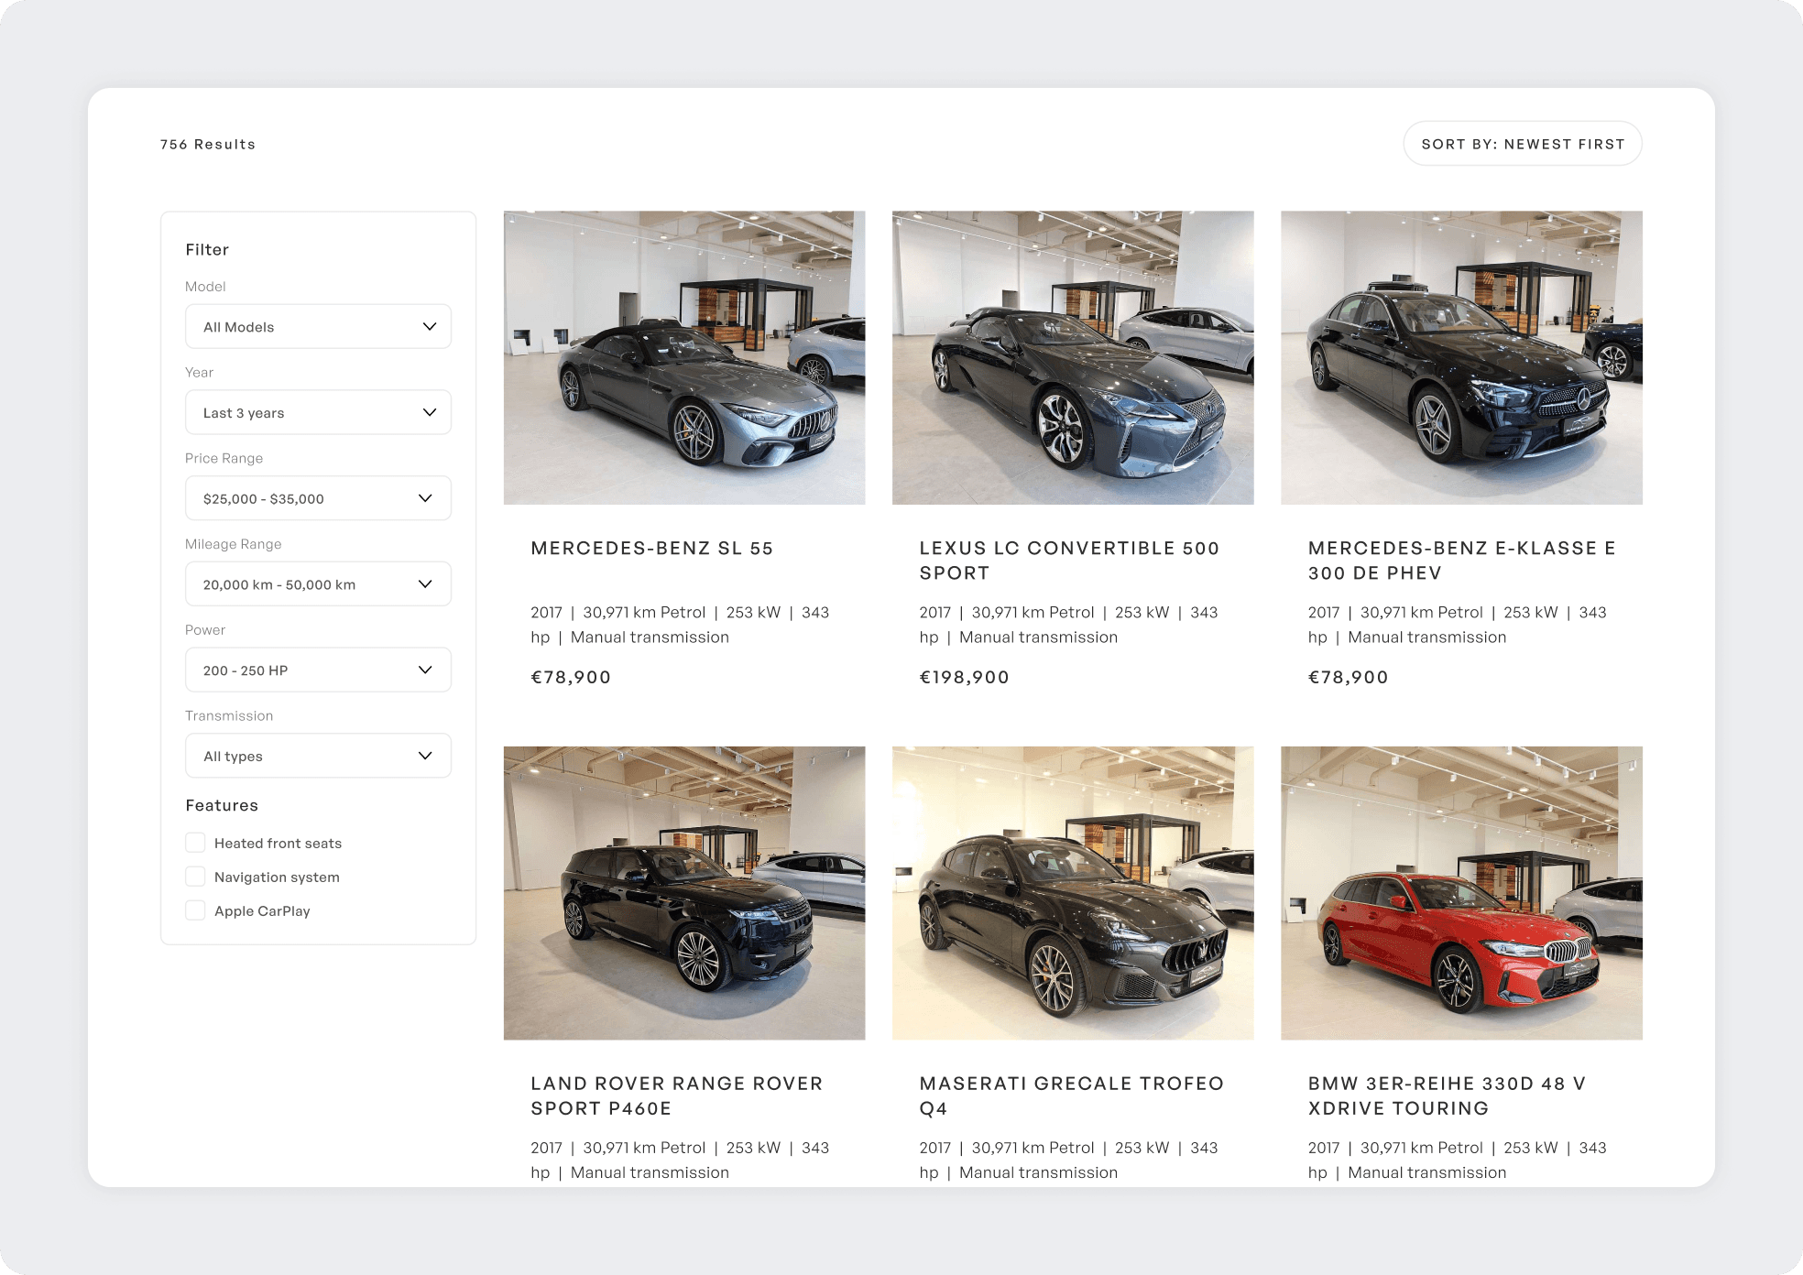Click chevron arrow in Price Range dropdown

pos(425,498)
